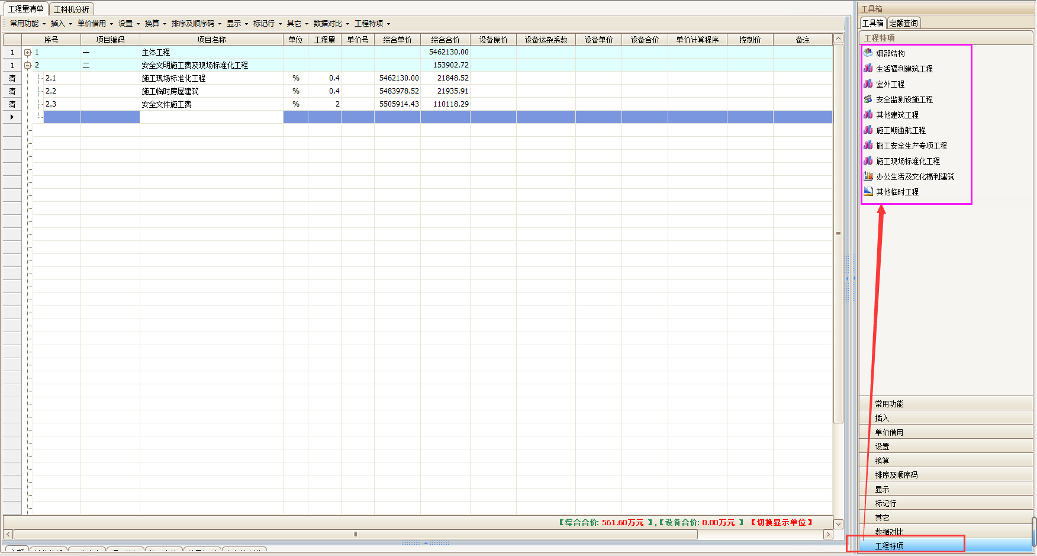Open the 常用功能 dropdown menu

point(27,24)
